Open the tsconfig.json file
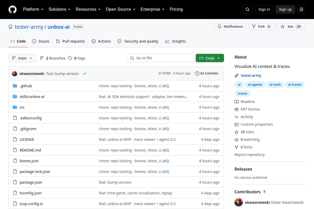The width and height of the screenshot is (314, 209). pos(31,193)
